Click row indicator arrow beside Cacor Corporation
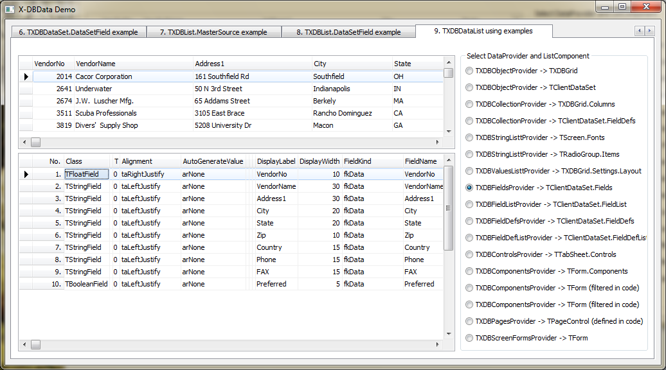 (26, 76)
